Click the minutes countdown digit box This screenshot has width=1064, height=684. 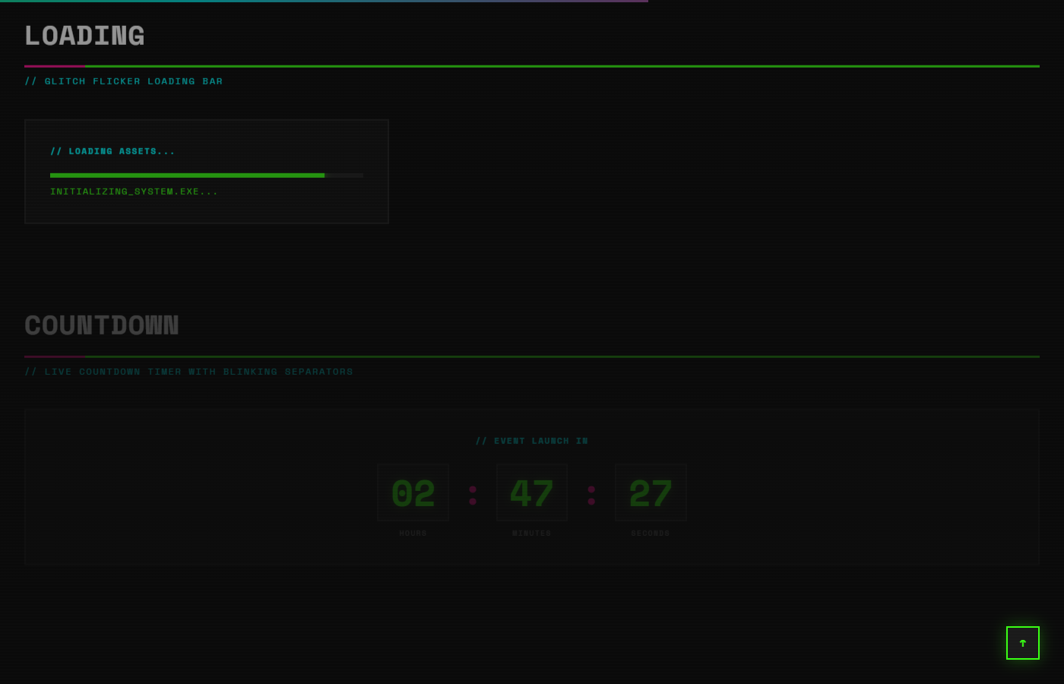(x=532, y=492)
